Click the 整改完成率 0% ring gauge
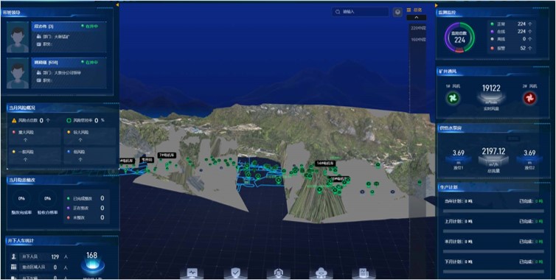The height and width of the screenshot is (280, 556). [21, 199]
